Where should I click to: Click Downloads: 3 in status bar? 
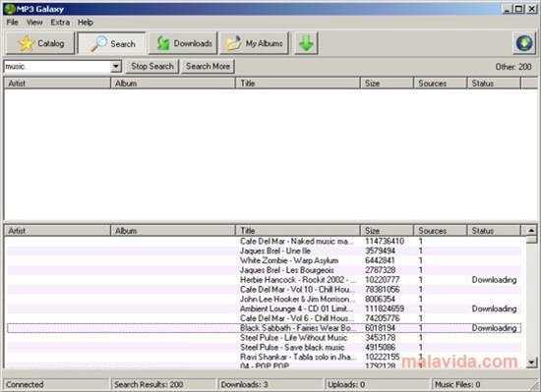pyautogui.click(x=270, y=384)
